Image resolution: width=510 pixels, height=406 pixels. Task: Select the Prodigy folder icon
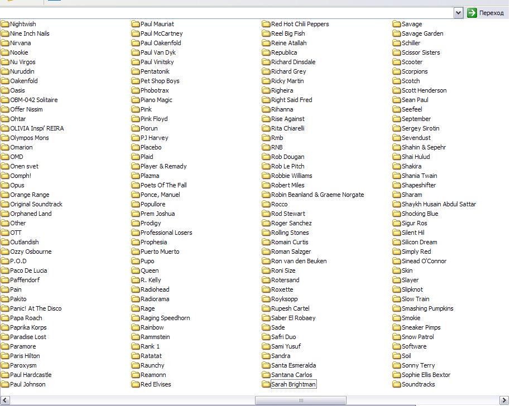(x=135, y=223)
